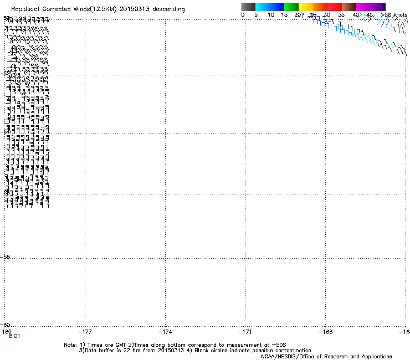Click the cyan 5-10 knots color swatch
This screenshot has width=410, height=360.
tap(263, 7)
